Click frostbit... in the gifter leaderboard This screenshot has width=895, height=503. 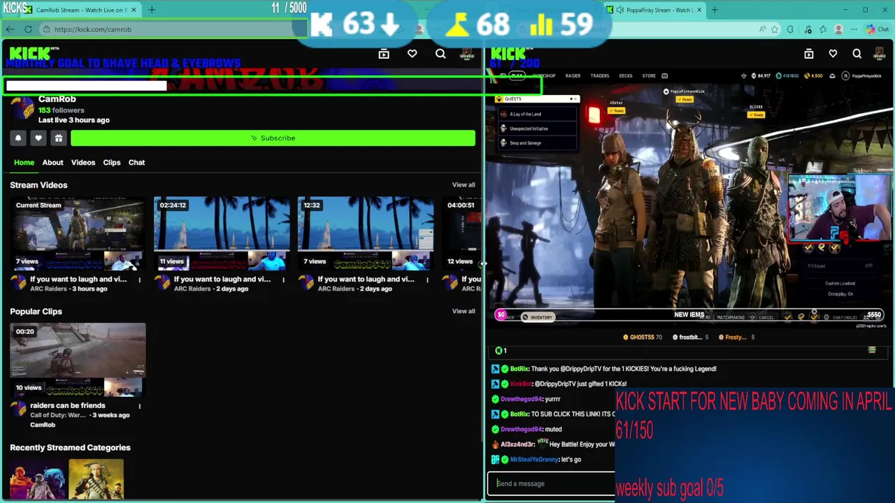coord(690,337)
